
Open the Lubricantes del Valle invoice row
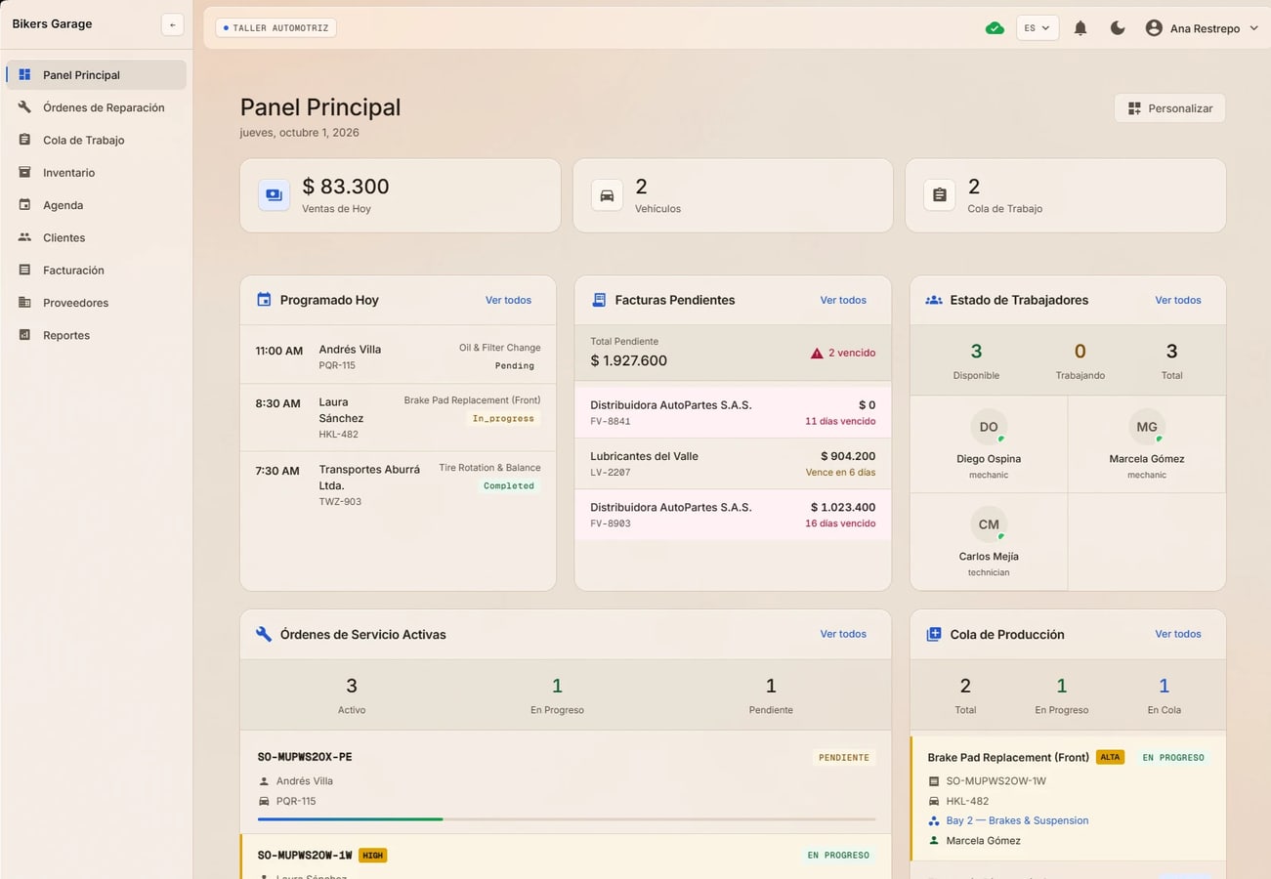tap(733, 464)
